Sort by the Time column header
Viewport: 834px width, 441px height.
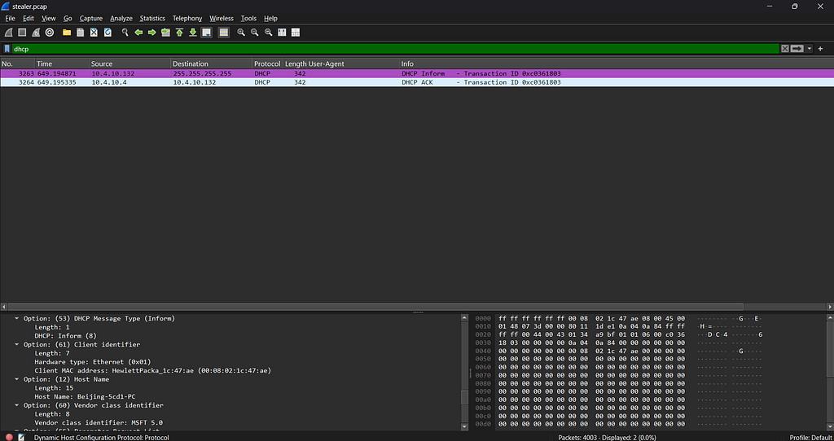62,63
